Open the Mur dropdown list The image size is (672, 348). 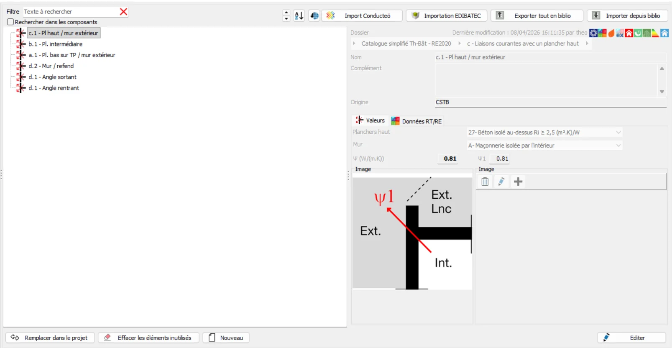coord(544,146)
